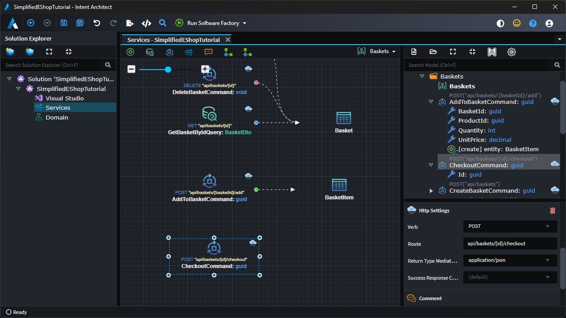Click the Route field api/baskets/{id}/checkout
Viewport: 566px width, 318px height.
pyautogui.click(x=510, y=244)
